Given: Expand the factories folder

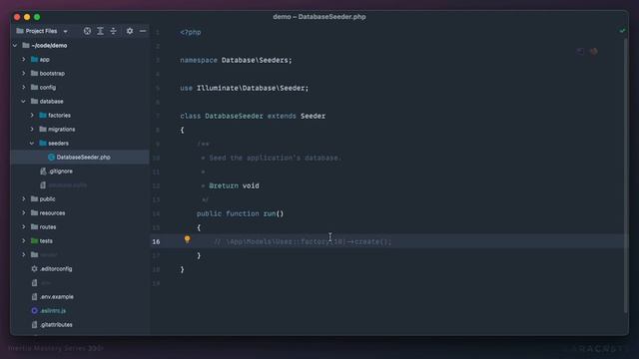Looking at the screenshot, I should pyautogui.click(x=32, y=116).
